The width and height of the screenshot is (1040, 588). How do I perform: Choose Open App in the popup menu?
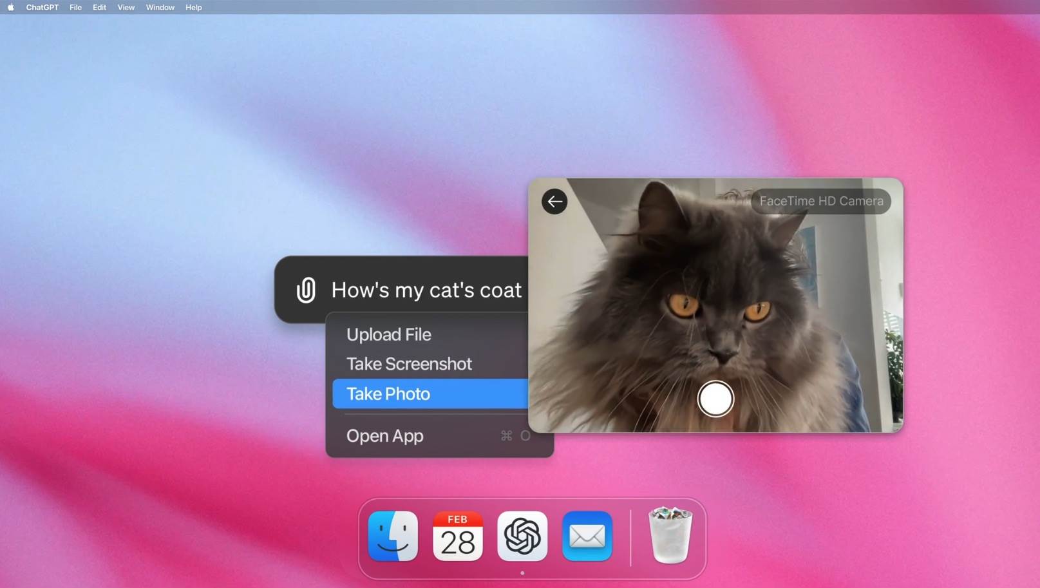pos(385,436)
